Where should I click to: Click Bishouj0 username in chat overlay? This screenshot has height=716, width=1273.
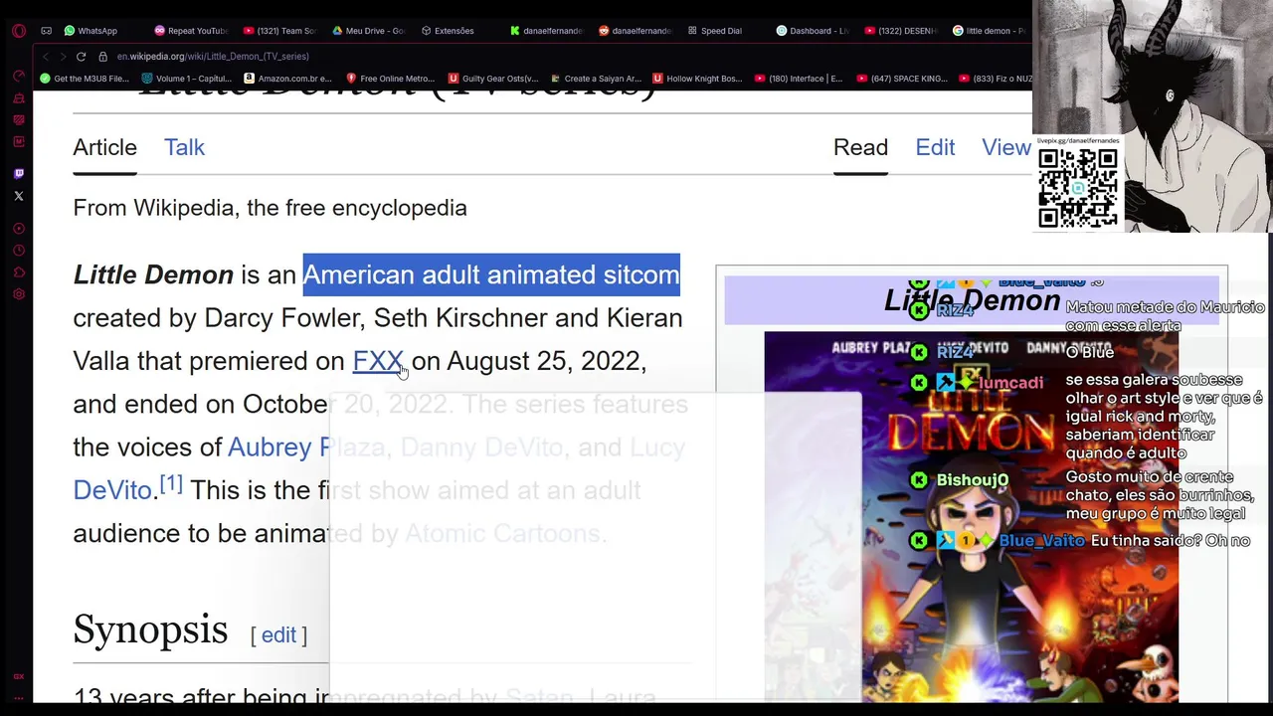tap(972, 480)
